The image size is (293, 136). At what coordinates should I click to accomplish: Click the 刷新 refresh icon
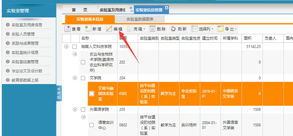coord(173,29)
